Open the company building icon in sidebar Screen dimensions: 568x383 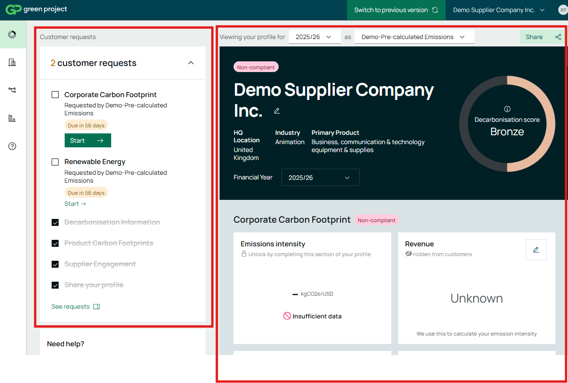[13, 62]
